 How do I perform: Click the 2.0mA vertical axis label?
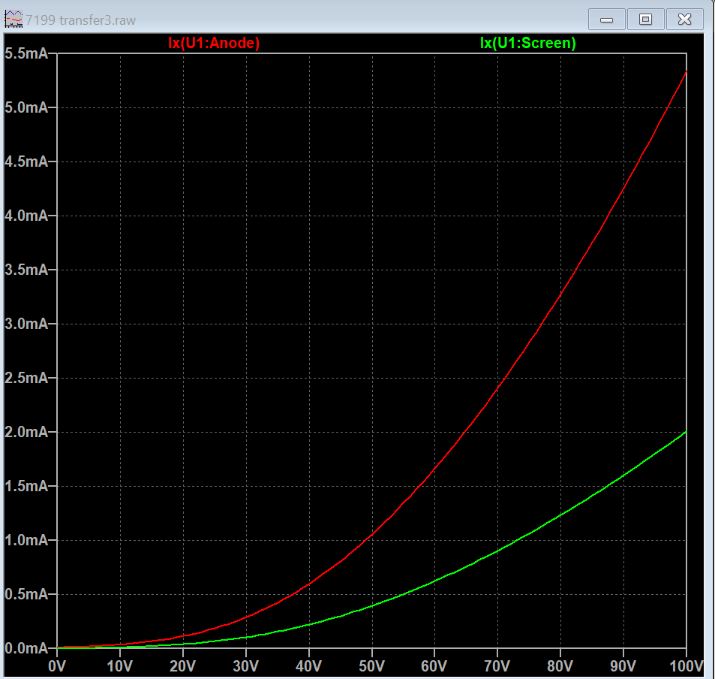pyautogui.click(x=26, y=432)
